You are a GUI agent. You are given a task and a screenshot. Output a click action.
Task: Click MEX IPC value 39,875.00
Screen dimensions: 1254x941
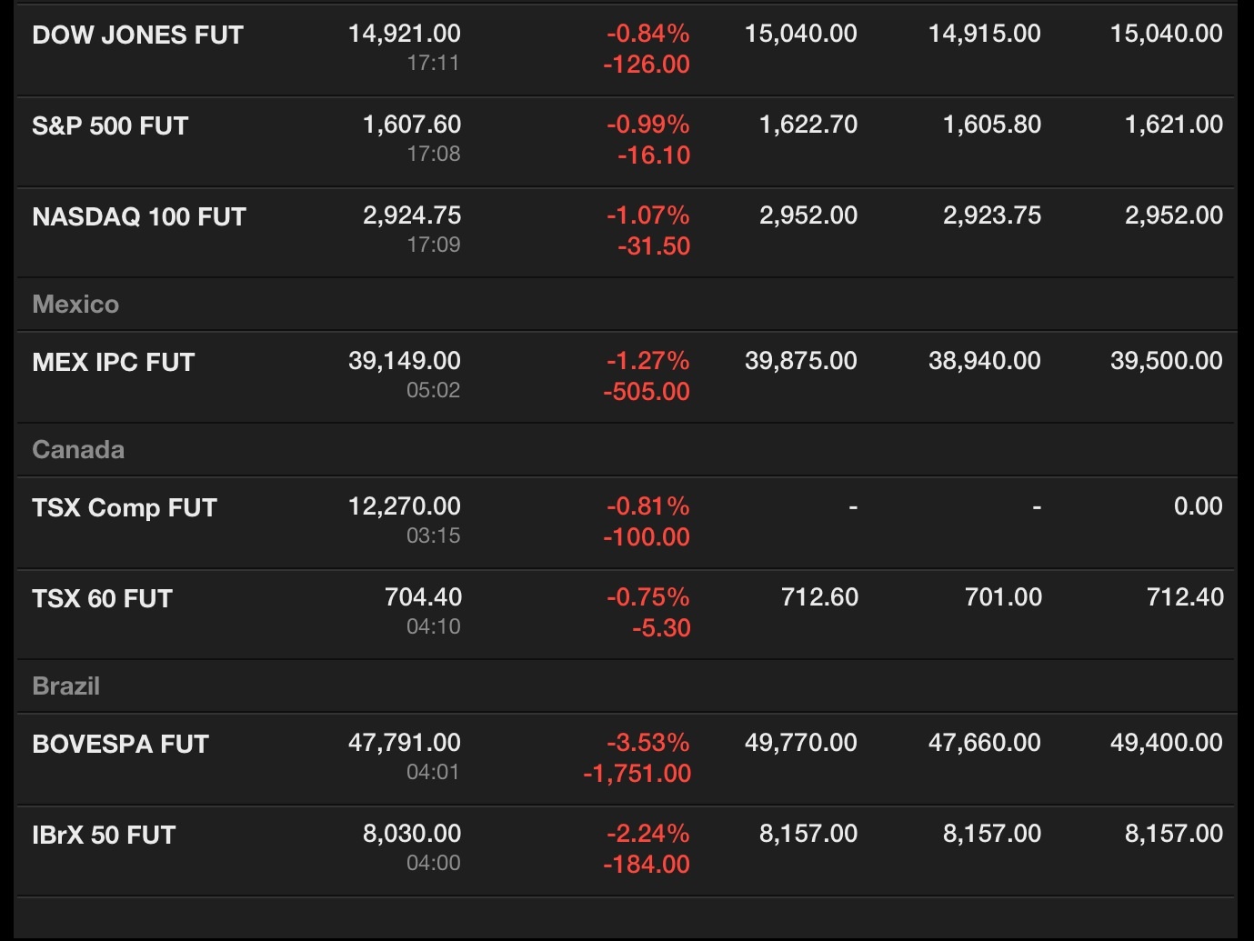click(800, 361)
